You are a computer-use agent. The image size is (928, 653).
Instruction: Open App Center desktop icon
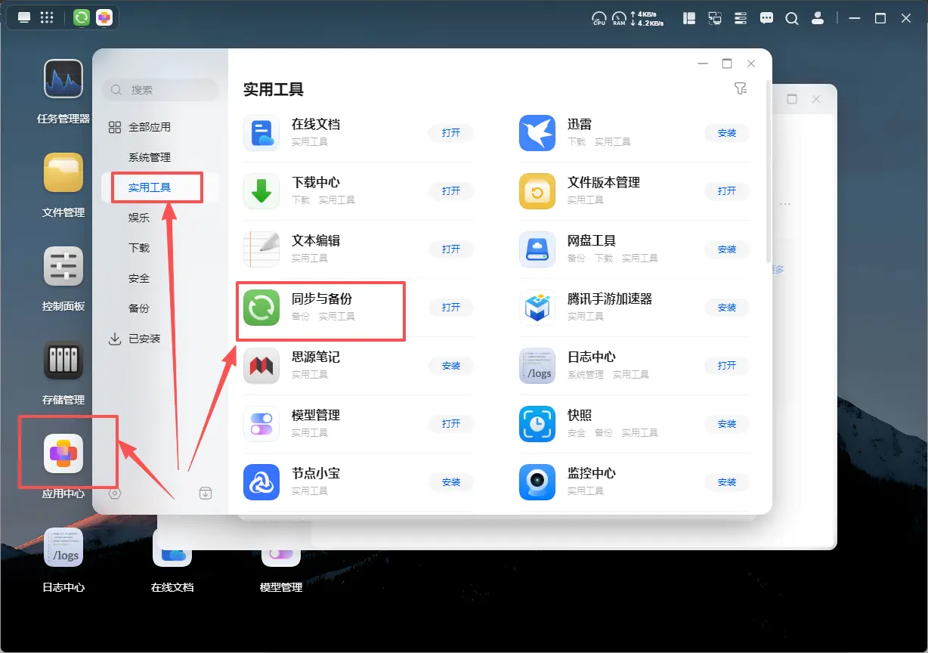pyautogui.click(x=63, y=453)
